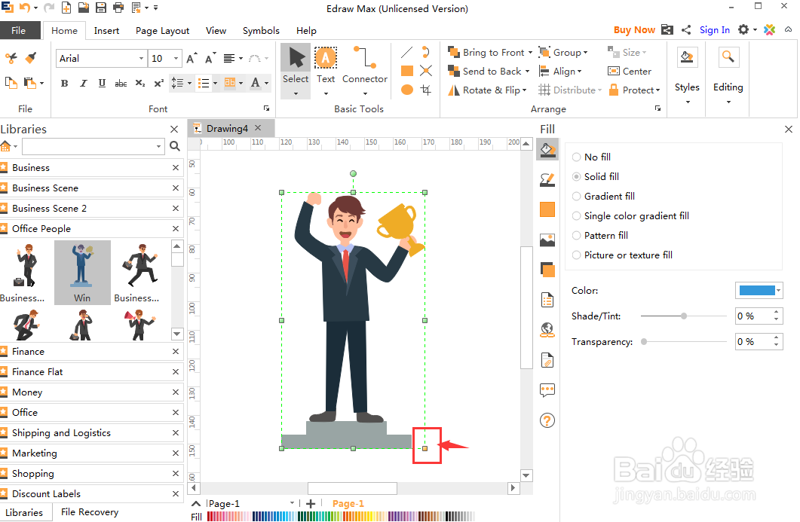Screen dimensions: 800x522
Task: Apply underline formatting
Action: click(102, 83)
